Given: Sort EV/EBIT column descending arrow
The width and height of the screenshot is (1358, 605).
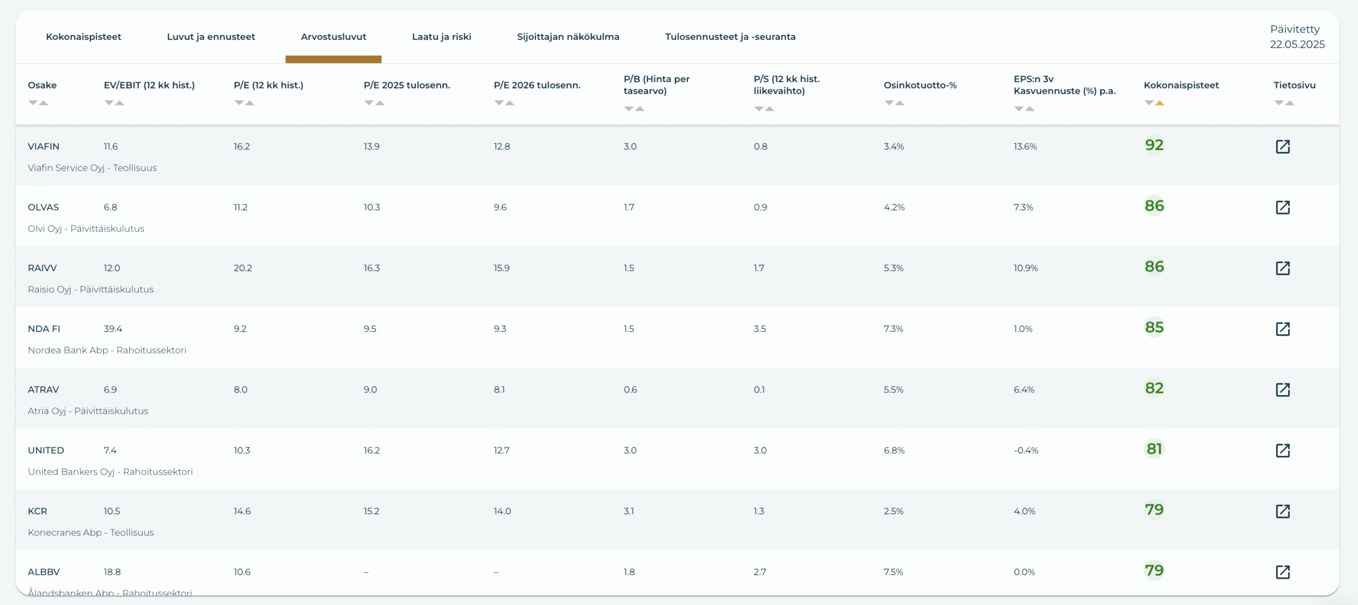Looking at the screenshot, I should (109, 103).
